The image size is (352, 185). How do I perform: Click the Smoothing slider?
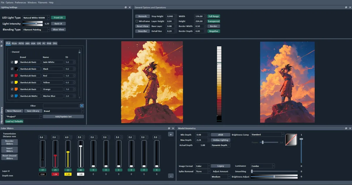pos(274,171)
